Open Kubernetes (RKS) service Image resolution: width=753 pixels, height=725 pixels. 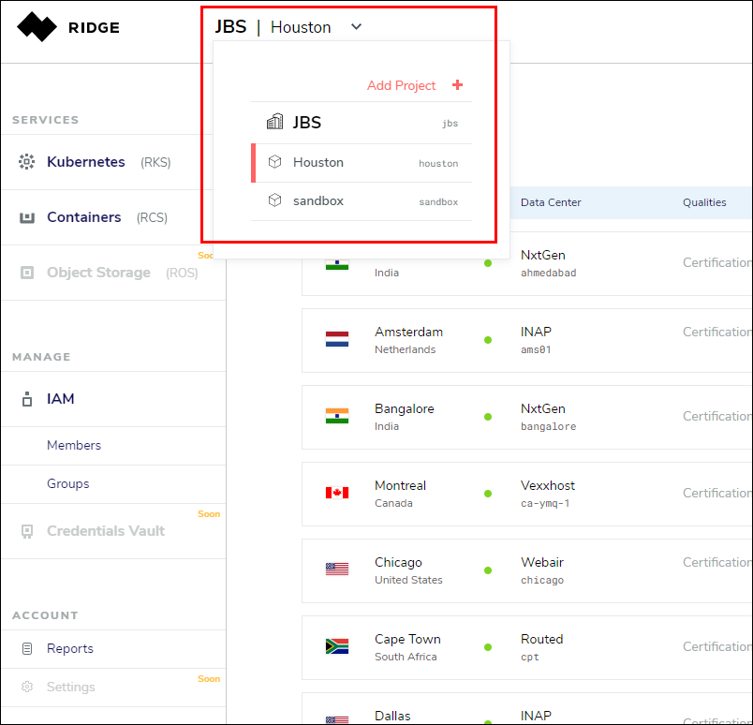tap(109, 162)
